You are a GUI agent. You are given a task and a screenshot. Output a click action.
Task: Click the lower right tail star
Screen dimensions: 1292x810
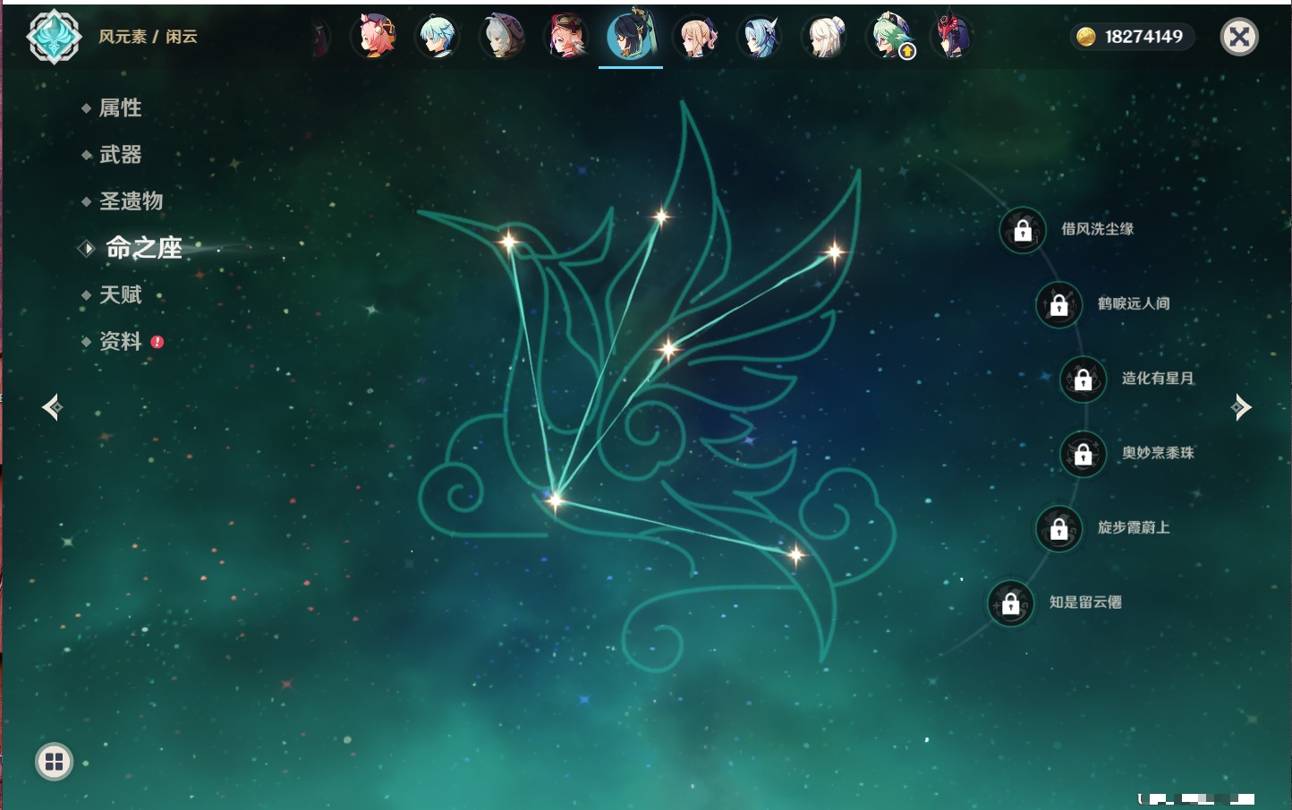(x=795, y=556)
